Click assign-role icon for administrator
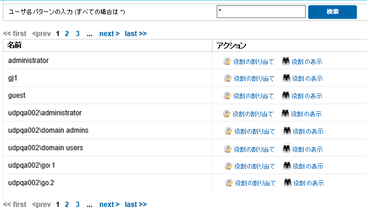The width and height of the screenshot is (367, 217). pyautogui.click(x=227, y=61)
